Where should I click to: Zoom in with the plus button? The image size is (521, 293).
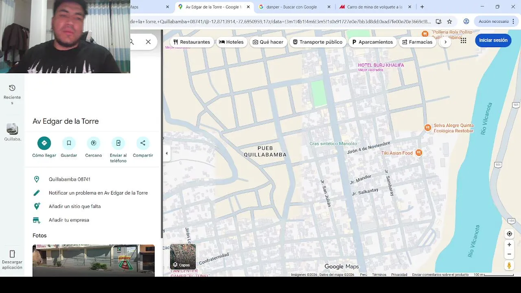[x=509, y=245]
